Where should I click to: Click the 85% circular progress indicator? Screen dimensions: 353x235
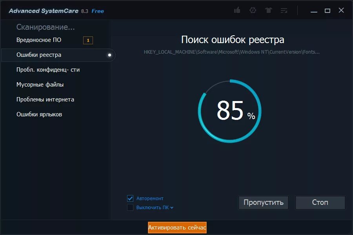(x=229, y=111)
